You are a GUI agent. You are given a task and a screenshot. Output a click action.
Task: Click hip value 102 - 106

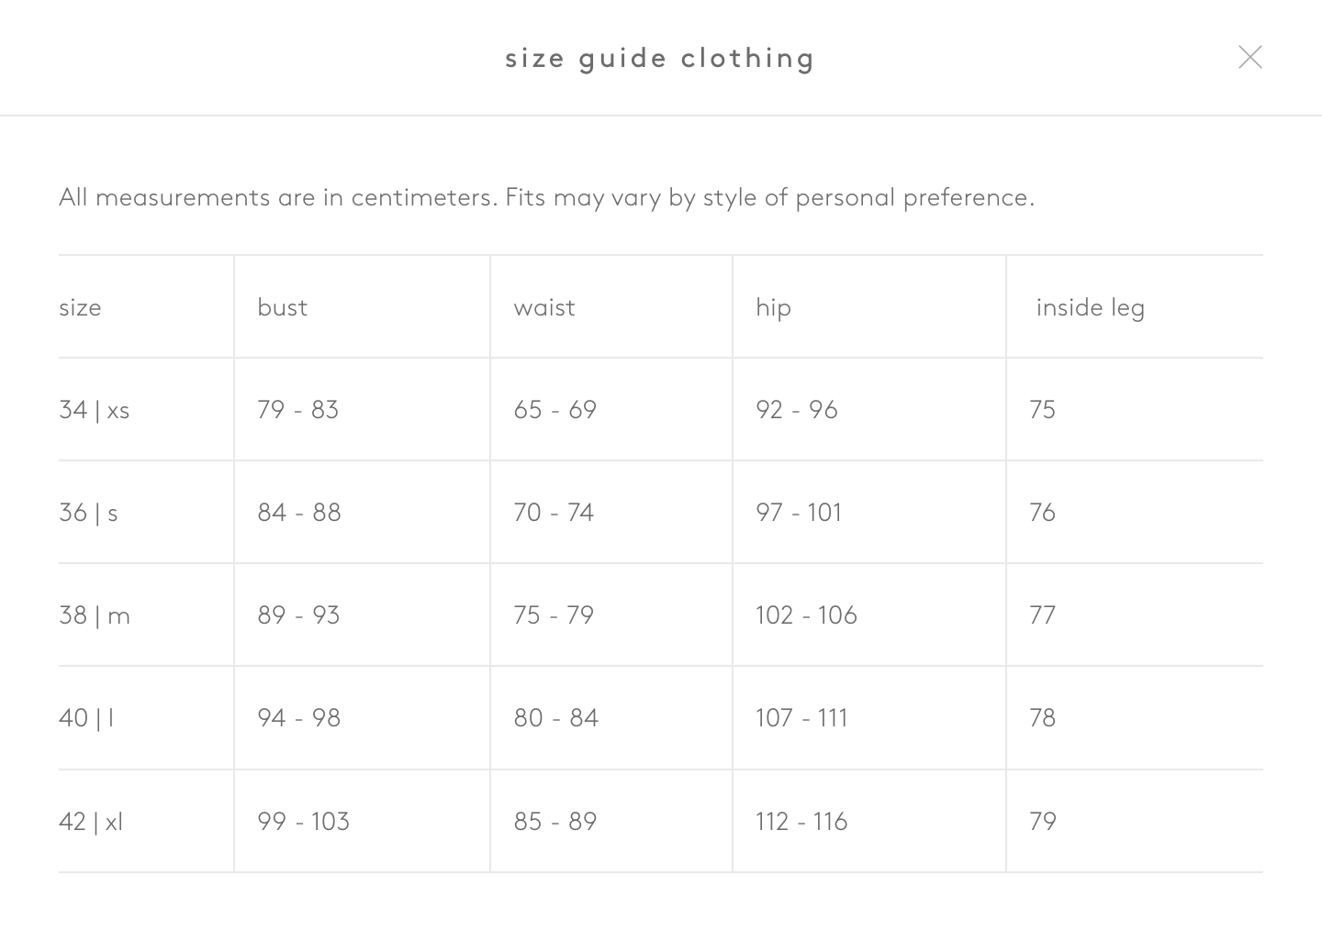coord(806,615)
